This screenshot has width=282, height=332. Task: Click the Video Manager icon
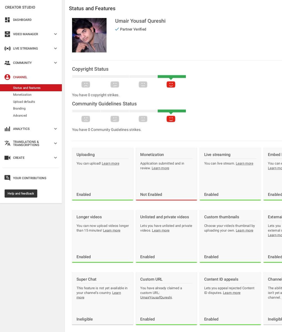point(7,34)
